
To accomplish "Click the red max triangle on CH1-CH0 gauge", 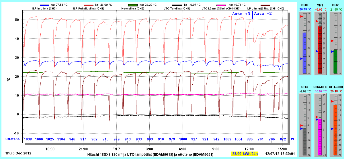I will pyautogui.click(x=332, y=101).
